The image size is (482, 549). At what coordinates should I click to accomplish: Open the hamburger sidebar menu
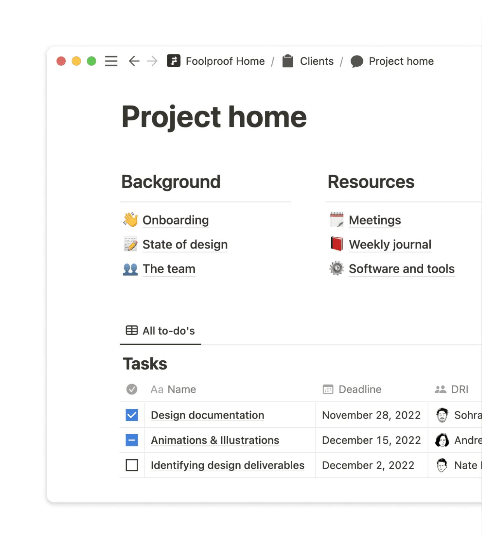tap(111, 61)
